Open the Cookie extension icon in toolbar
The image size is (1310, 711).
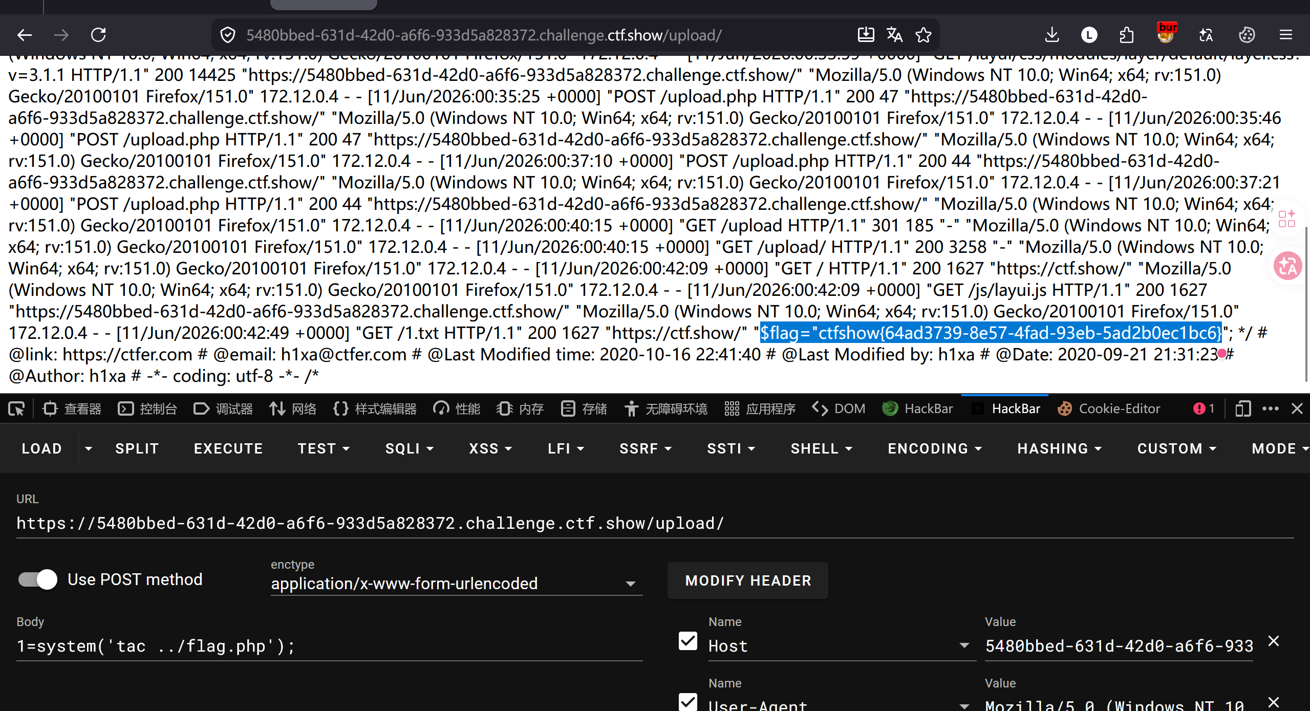1247,35
